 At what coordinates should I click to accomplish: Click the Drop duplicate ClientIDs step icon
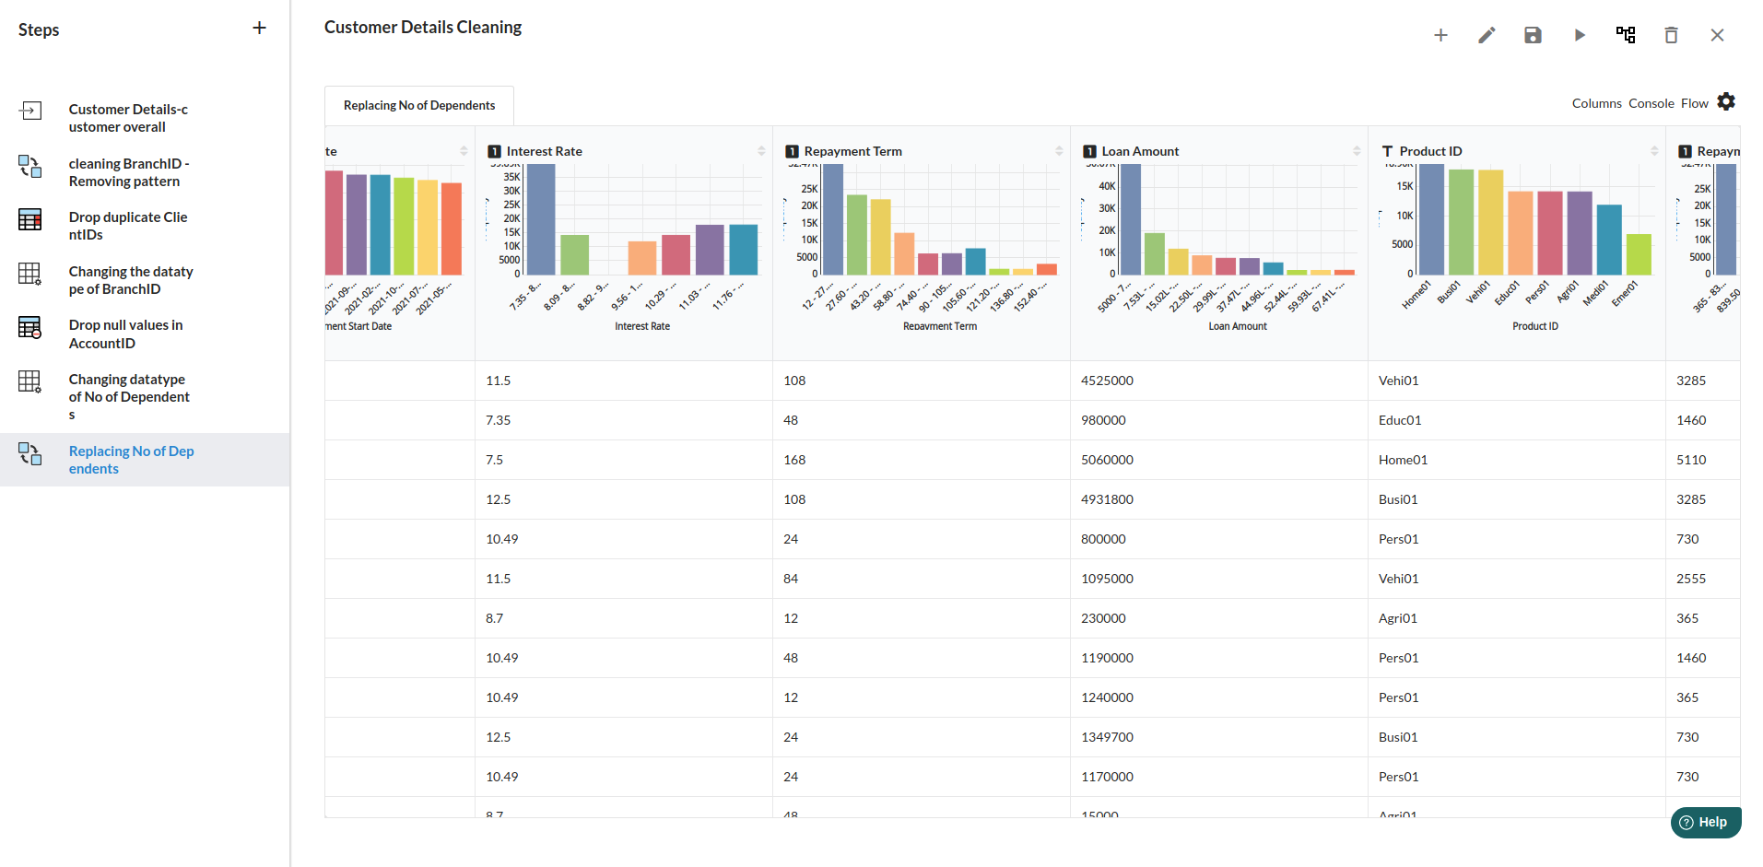point(30,219)
